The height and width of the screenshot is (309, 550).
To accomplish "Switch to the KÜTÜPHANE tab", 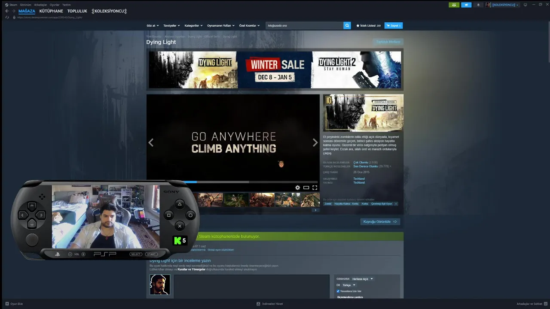I will (x=51, y=11).
